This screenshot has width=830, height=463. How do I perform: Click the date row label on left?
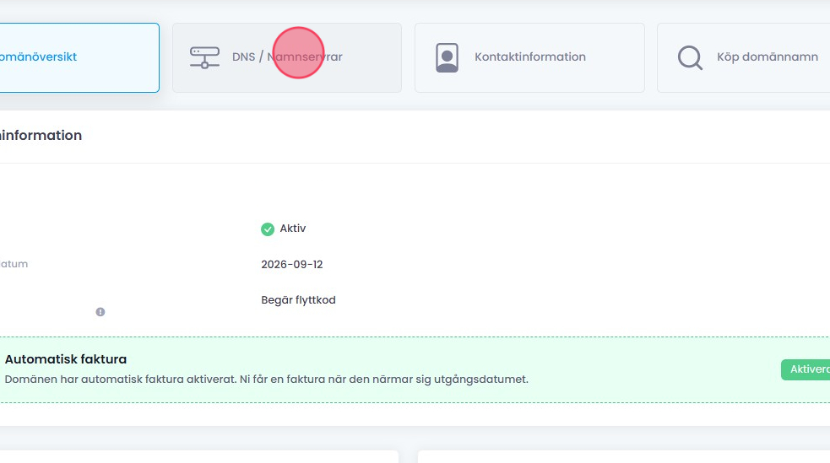14,265
